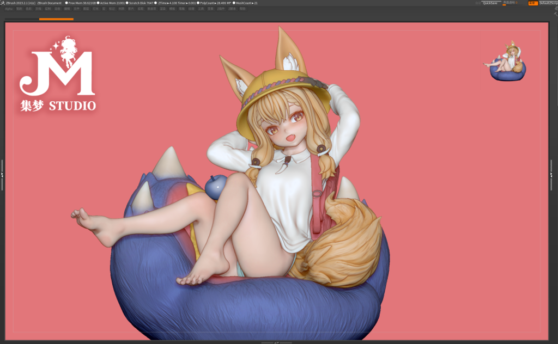
Task: Click the 'ZBrush Document' title text
Action: coord(50,3)
